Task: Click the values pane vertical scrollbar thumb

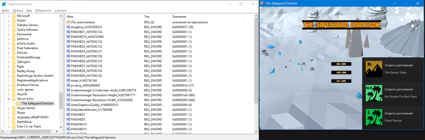Action: point(256,61)
